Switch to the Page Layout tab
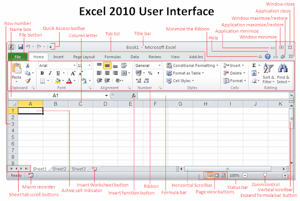Image resolution: width=300 pixels, height=201 pixels. click(x=84, y=57)
